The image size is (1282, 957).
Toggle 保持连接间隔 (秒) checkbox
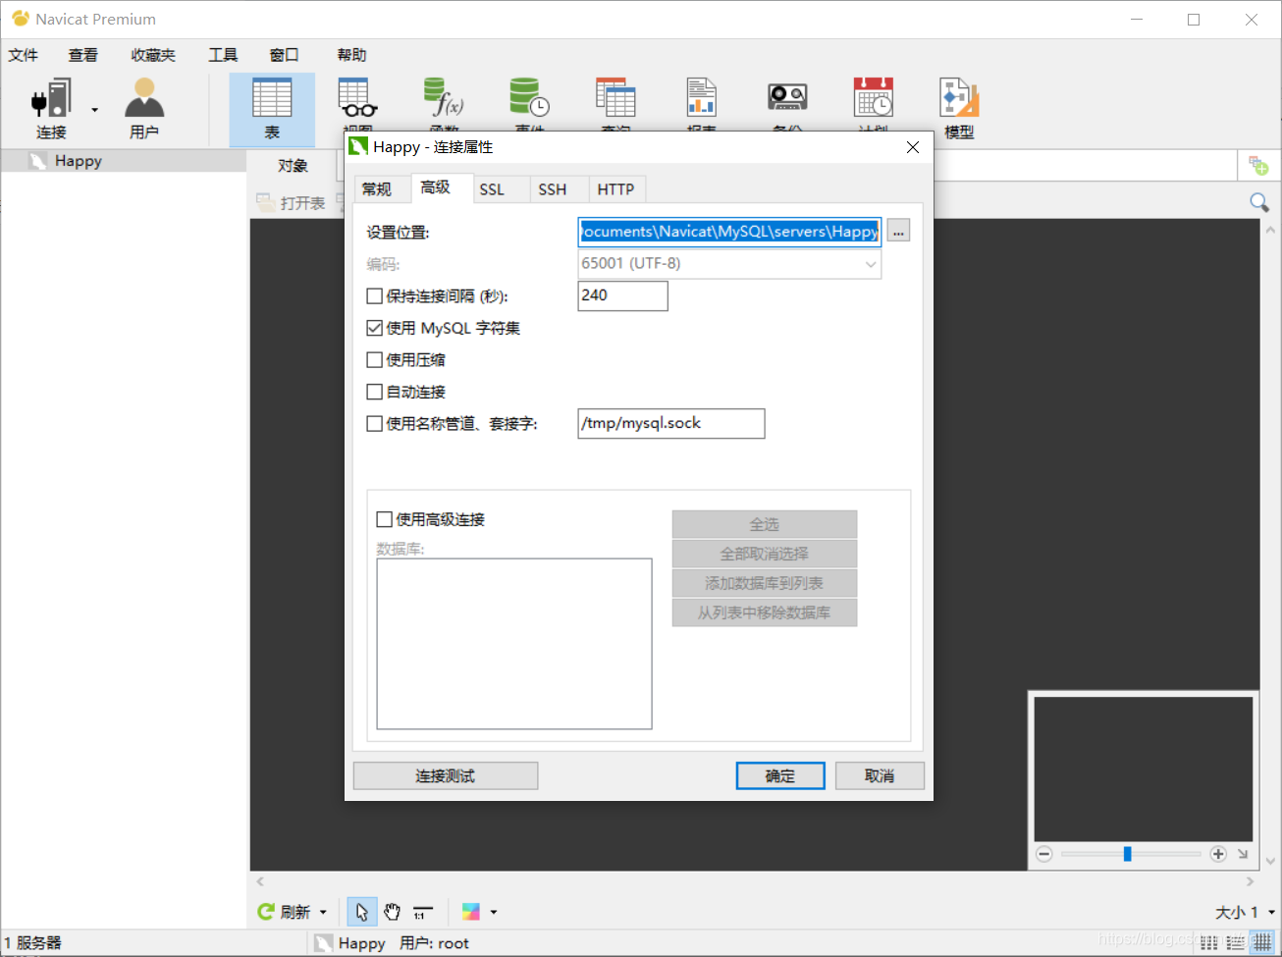pyautogui.click(x=374, y=295)
